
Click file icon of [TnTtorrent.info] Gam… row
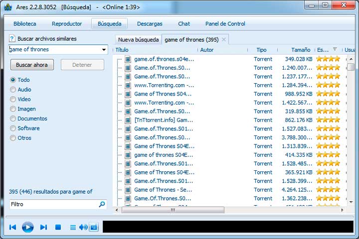(128, 120)
